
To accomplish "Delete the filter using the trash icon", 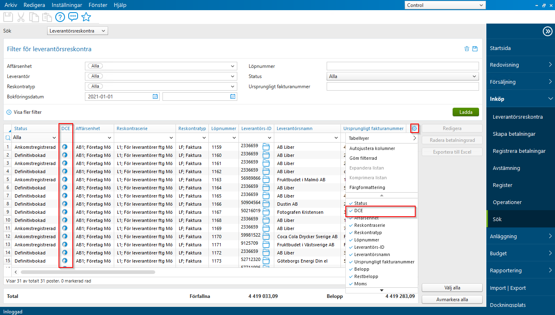I will pos(466,48).
